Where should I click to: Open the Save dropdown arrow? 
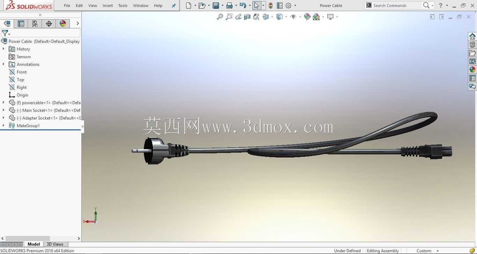[x=222, y=6]
